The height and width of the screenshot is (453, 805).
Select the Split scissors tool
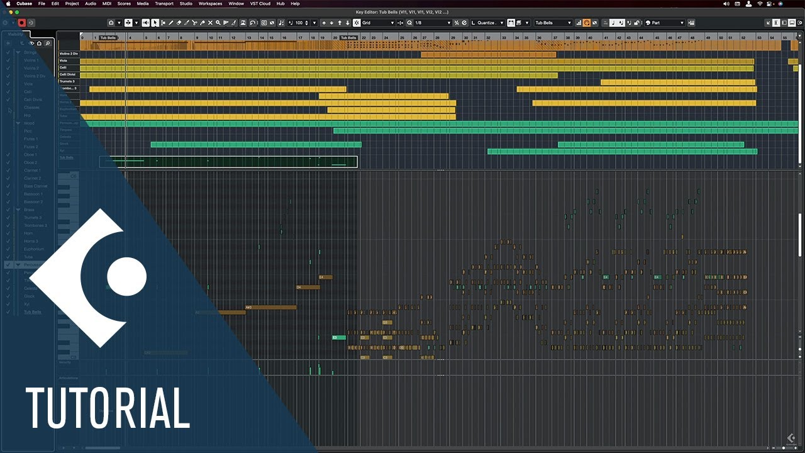click(x=194, y=23)
